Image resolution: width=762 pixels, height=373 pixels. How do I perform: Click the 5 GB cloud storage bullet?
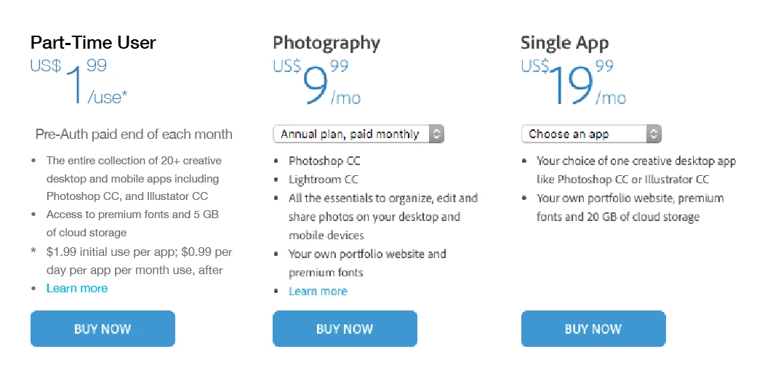point(132,223)
